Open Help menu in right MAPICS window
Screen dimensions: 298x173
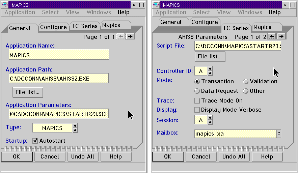pos(275,12)
